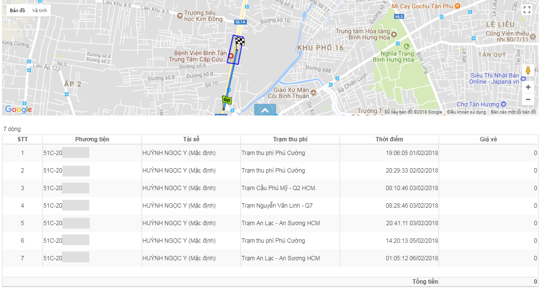Click the Giá vé column header

[488, 139]
